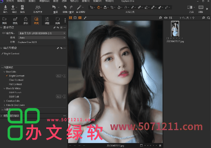Apply the Clear Contrast style
This screenshot has width=211, height=148.
coord(16,80)
